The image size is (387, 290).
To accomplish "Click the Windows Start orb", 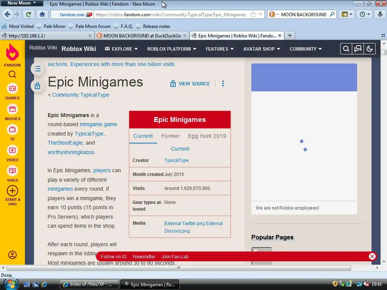I will [11, 284].
